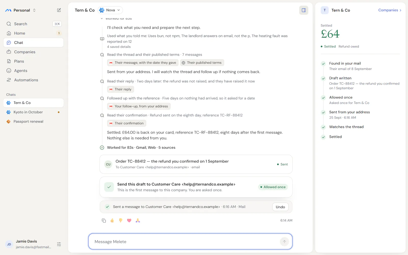This screenshot has width=408, height=255.
Task: Click the green 'Worked for 83s' check icon
Action: [102, 148]
